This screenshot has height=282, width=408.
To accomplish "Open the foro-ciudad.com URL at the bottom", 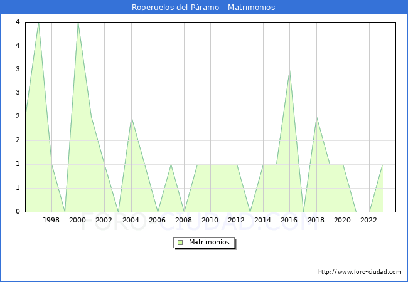I will click(360, 271).
